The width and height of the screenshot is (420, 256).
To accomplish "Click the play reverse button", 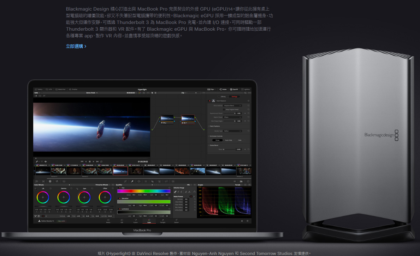I will [86, 161].
